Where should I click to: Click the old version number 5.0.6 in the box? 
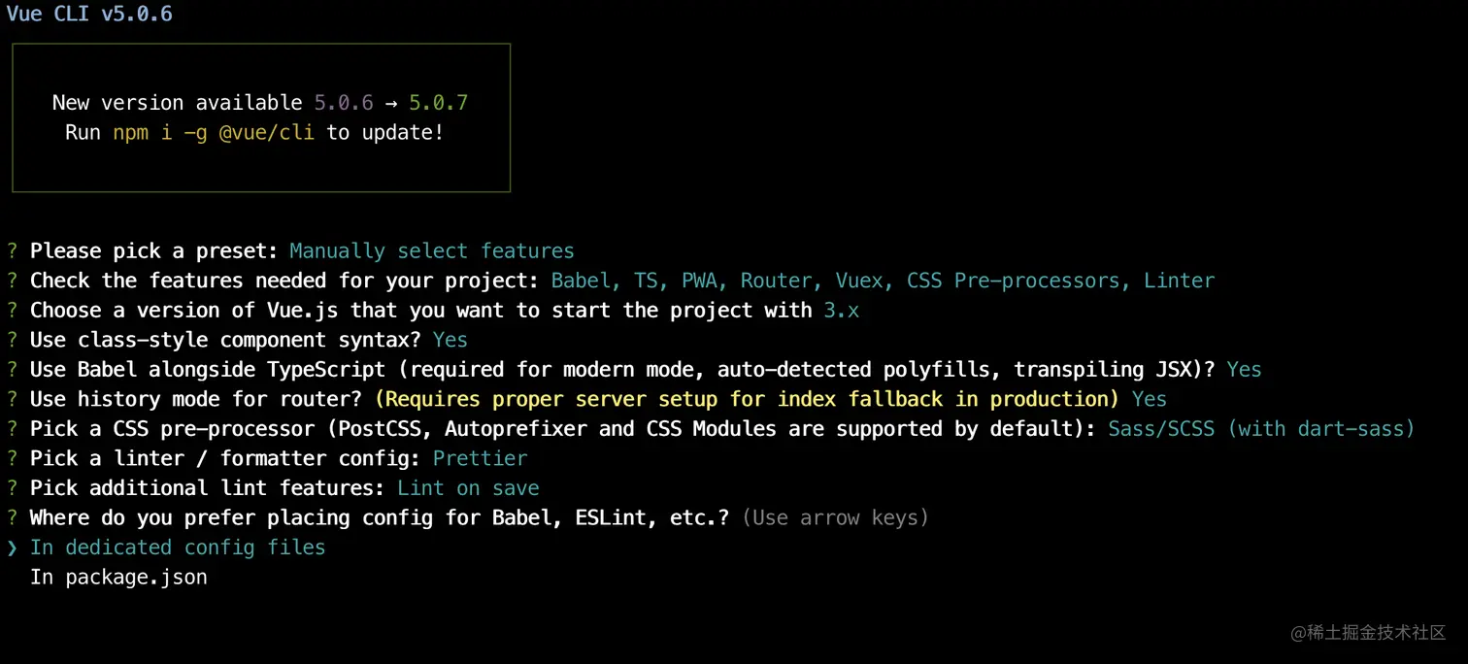pos(344,103)
